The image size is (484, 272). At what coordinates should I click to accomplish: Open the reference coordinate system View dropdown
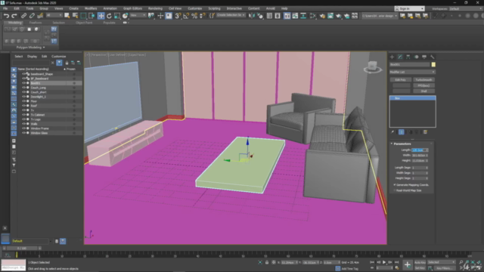pyautogui.click(x=138, y=15)
